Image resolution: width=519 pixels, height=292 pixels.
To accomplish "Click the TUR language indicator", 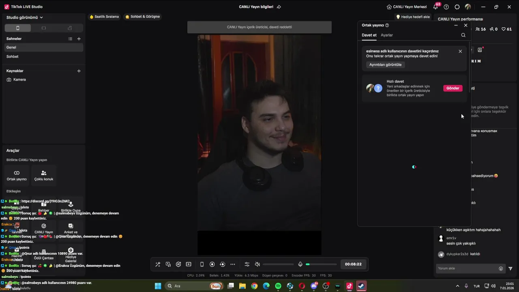I will point(476,286).
